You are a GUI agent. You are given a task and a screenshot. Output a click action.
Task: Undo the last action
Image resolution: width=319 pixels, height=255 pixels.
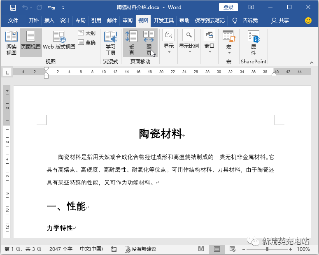point(25,7)
